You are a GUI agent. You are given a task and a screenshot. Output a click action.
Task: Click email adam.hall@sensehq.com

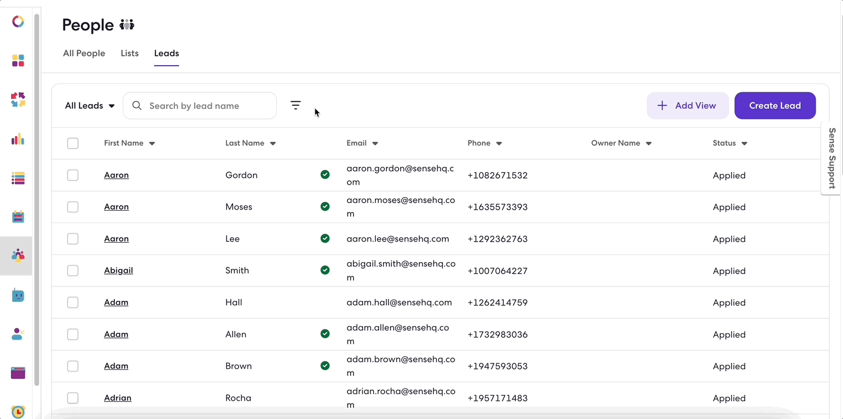[400, 302]
